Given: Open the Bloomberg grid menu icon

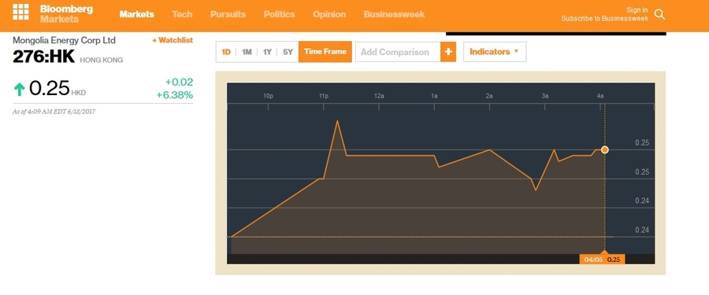Looking at the screenshot, I should coord(20,12).
